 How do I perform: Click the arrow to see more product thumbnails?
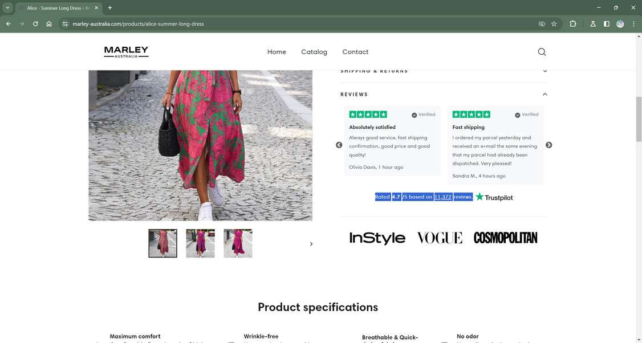pyautogui.click(x=311, y=243)
